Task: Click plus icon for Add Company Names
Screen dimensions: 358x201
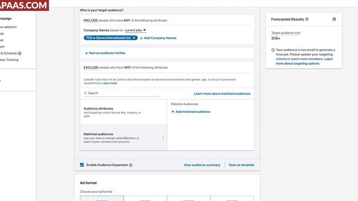Action: coord(142,39)
